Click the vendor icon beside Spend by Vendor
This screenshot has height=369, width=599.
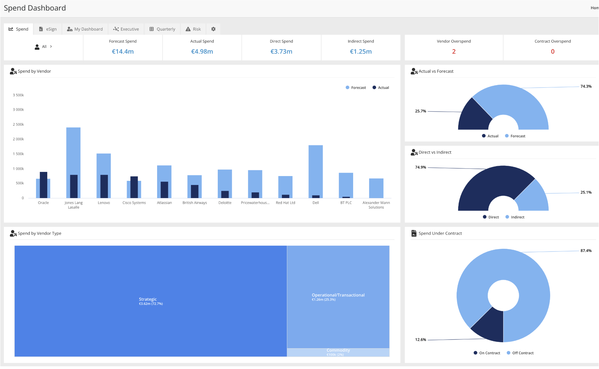tap(13, 71)
